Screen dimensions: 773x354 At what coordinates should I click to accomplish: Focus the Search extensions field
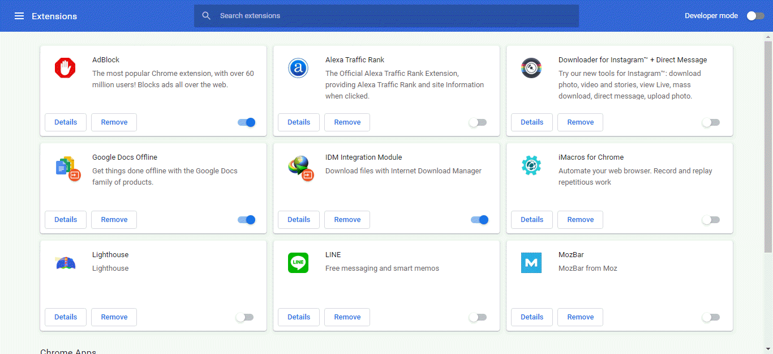pos(386,16)
